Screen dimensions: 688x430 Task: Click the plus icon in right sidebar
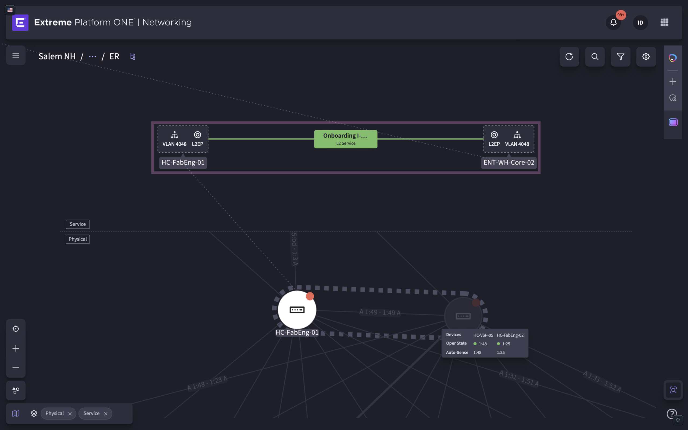[x=673, y=82]
